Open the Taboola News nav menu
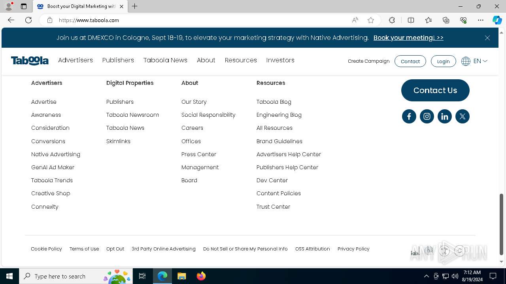This screenshot has height=284, width=506. point(165,60)
